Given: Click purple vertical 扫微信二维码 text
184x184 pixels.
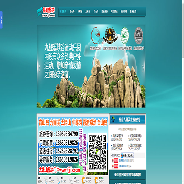Looking at the screenshot, I should coord(81,147).
